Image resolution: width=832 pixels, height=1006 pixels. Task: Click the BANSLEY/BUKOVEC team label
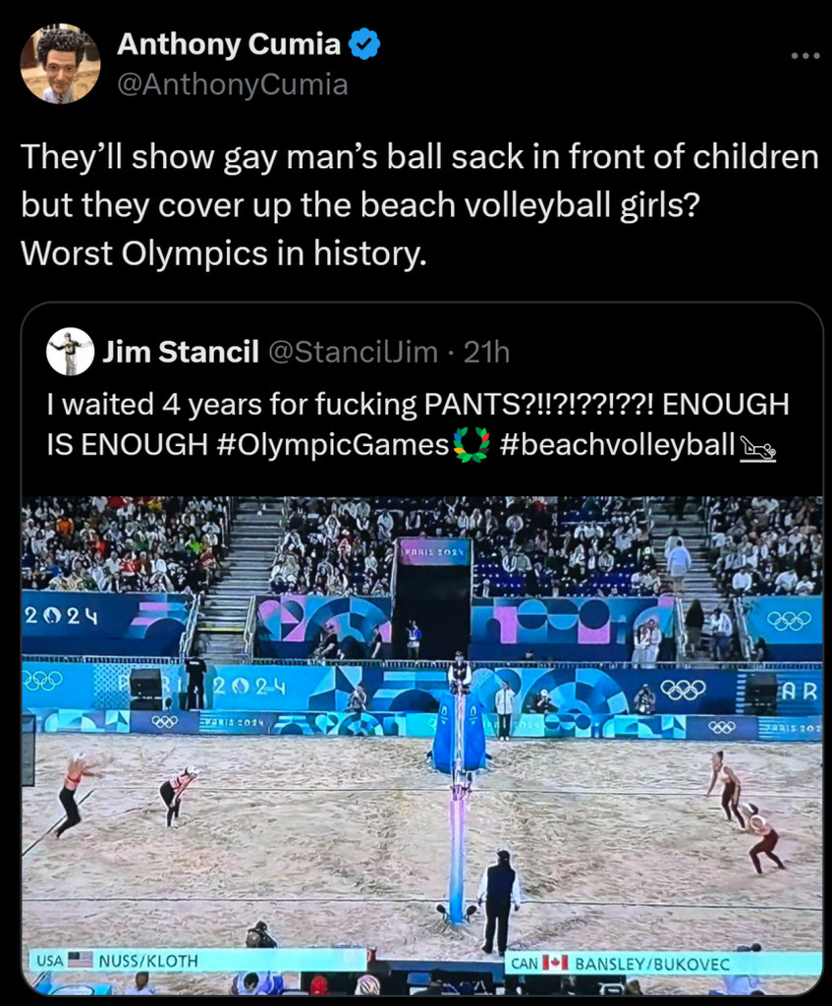coord(652,964)
